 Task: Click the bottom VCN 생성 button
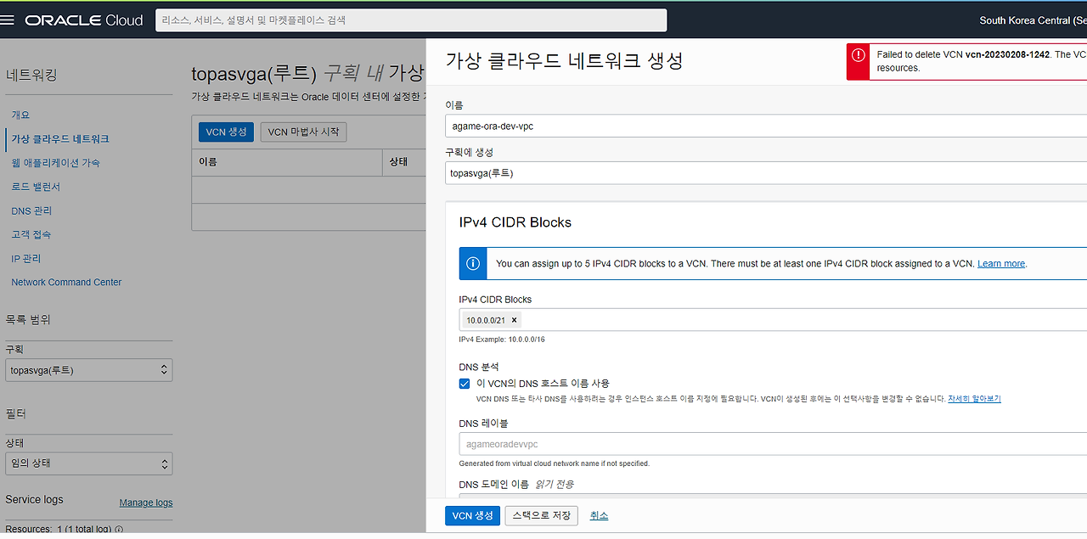click(x=472, y=515)
